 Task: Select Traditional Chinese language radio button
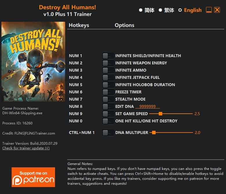(x=160, y=10)
